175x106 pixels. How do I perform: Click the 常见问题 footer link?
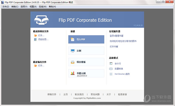[x=95, y=94]
